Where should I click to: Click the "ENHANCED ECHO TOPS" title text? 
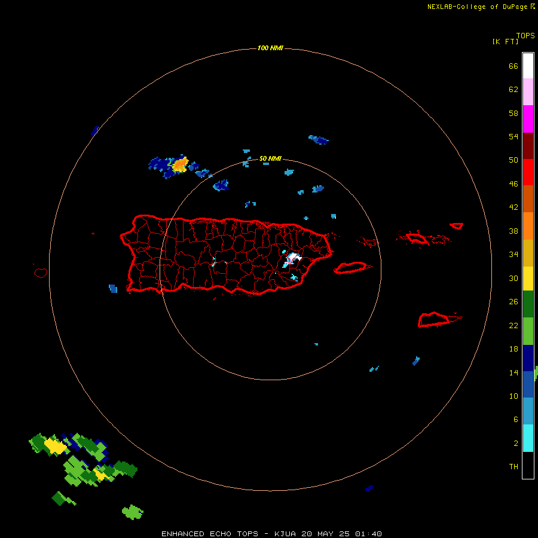[210, 534]
